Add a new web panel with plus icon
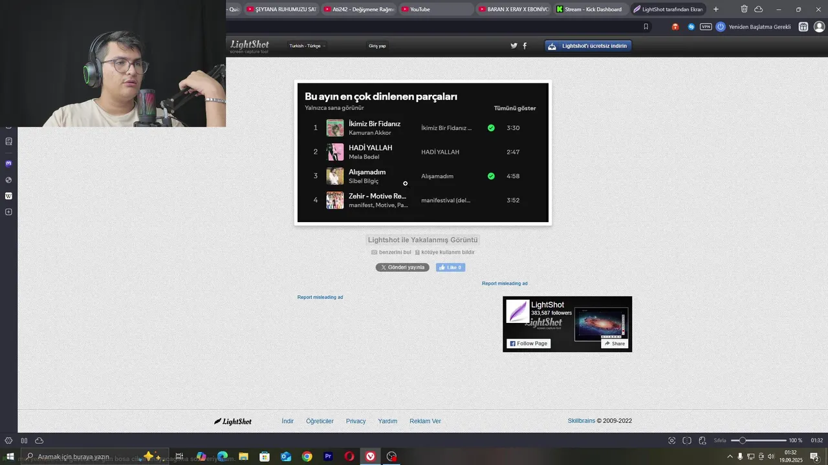Image resolution: width=828 pixels, height=465 pixels. (8, 212)
